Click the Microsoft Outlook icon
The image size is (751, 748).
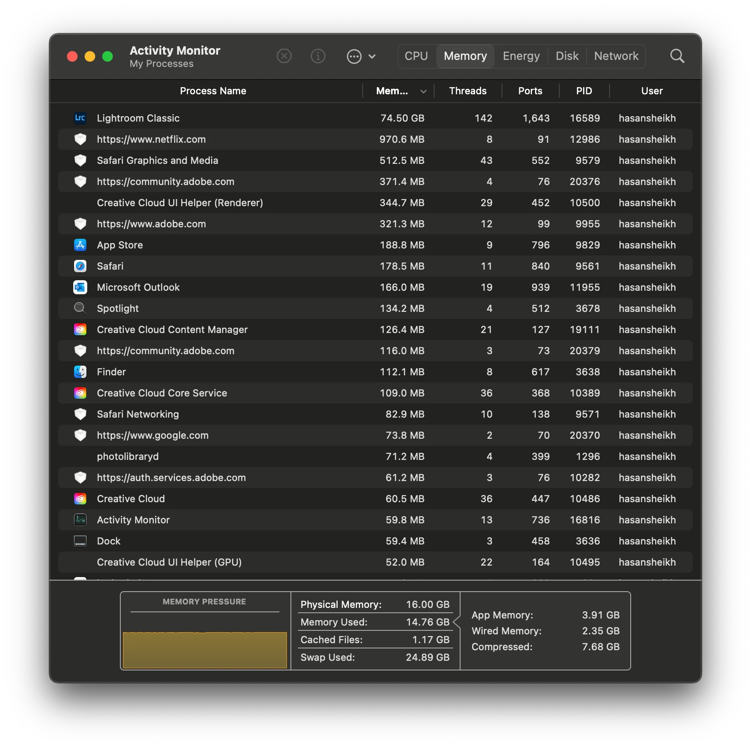tap(80, 287)
